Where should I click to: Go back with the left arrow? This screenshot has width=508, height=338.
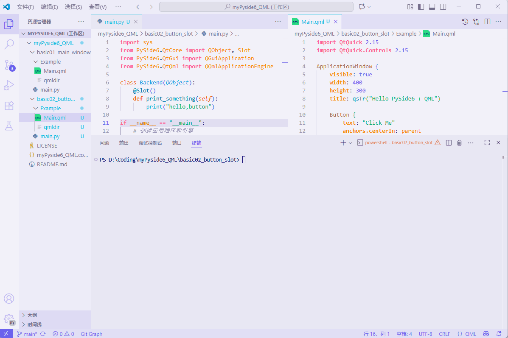tap(139, 7)
